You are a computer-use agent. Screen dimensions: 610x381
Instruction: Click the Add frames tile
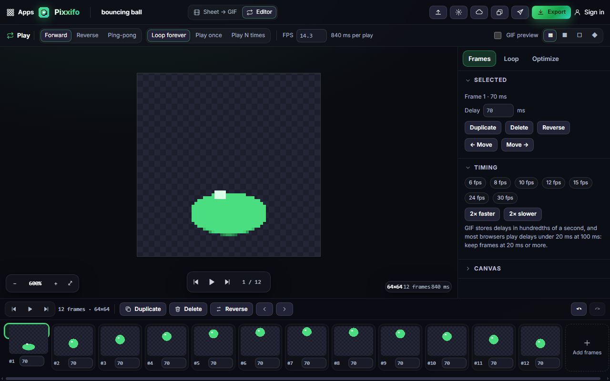coord(587,348)
